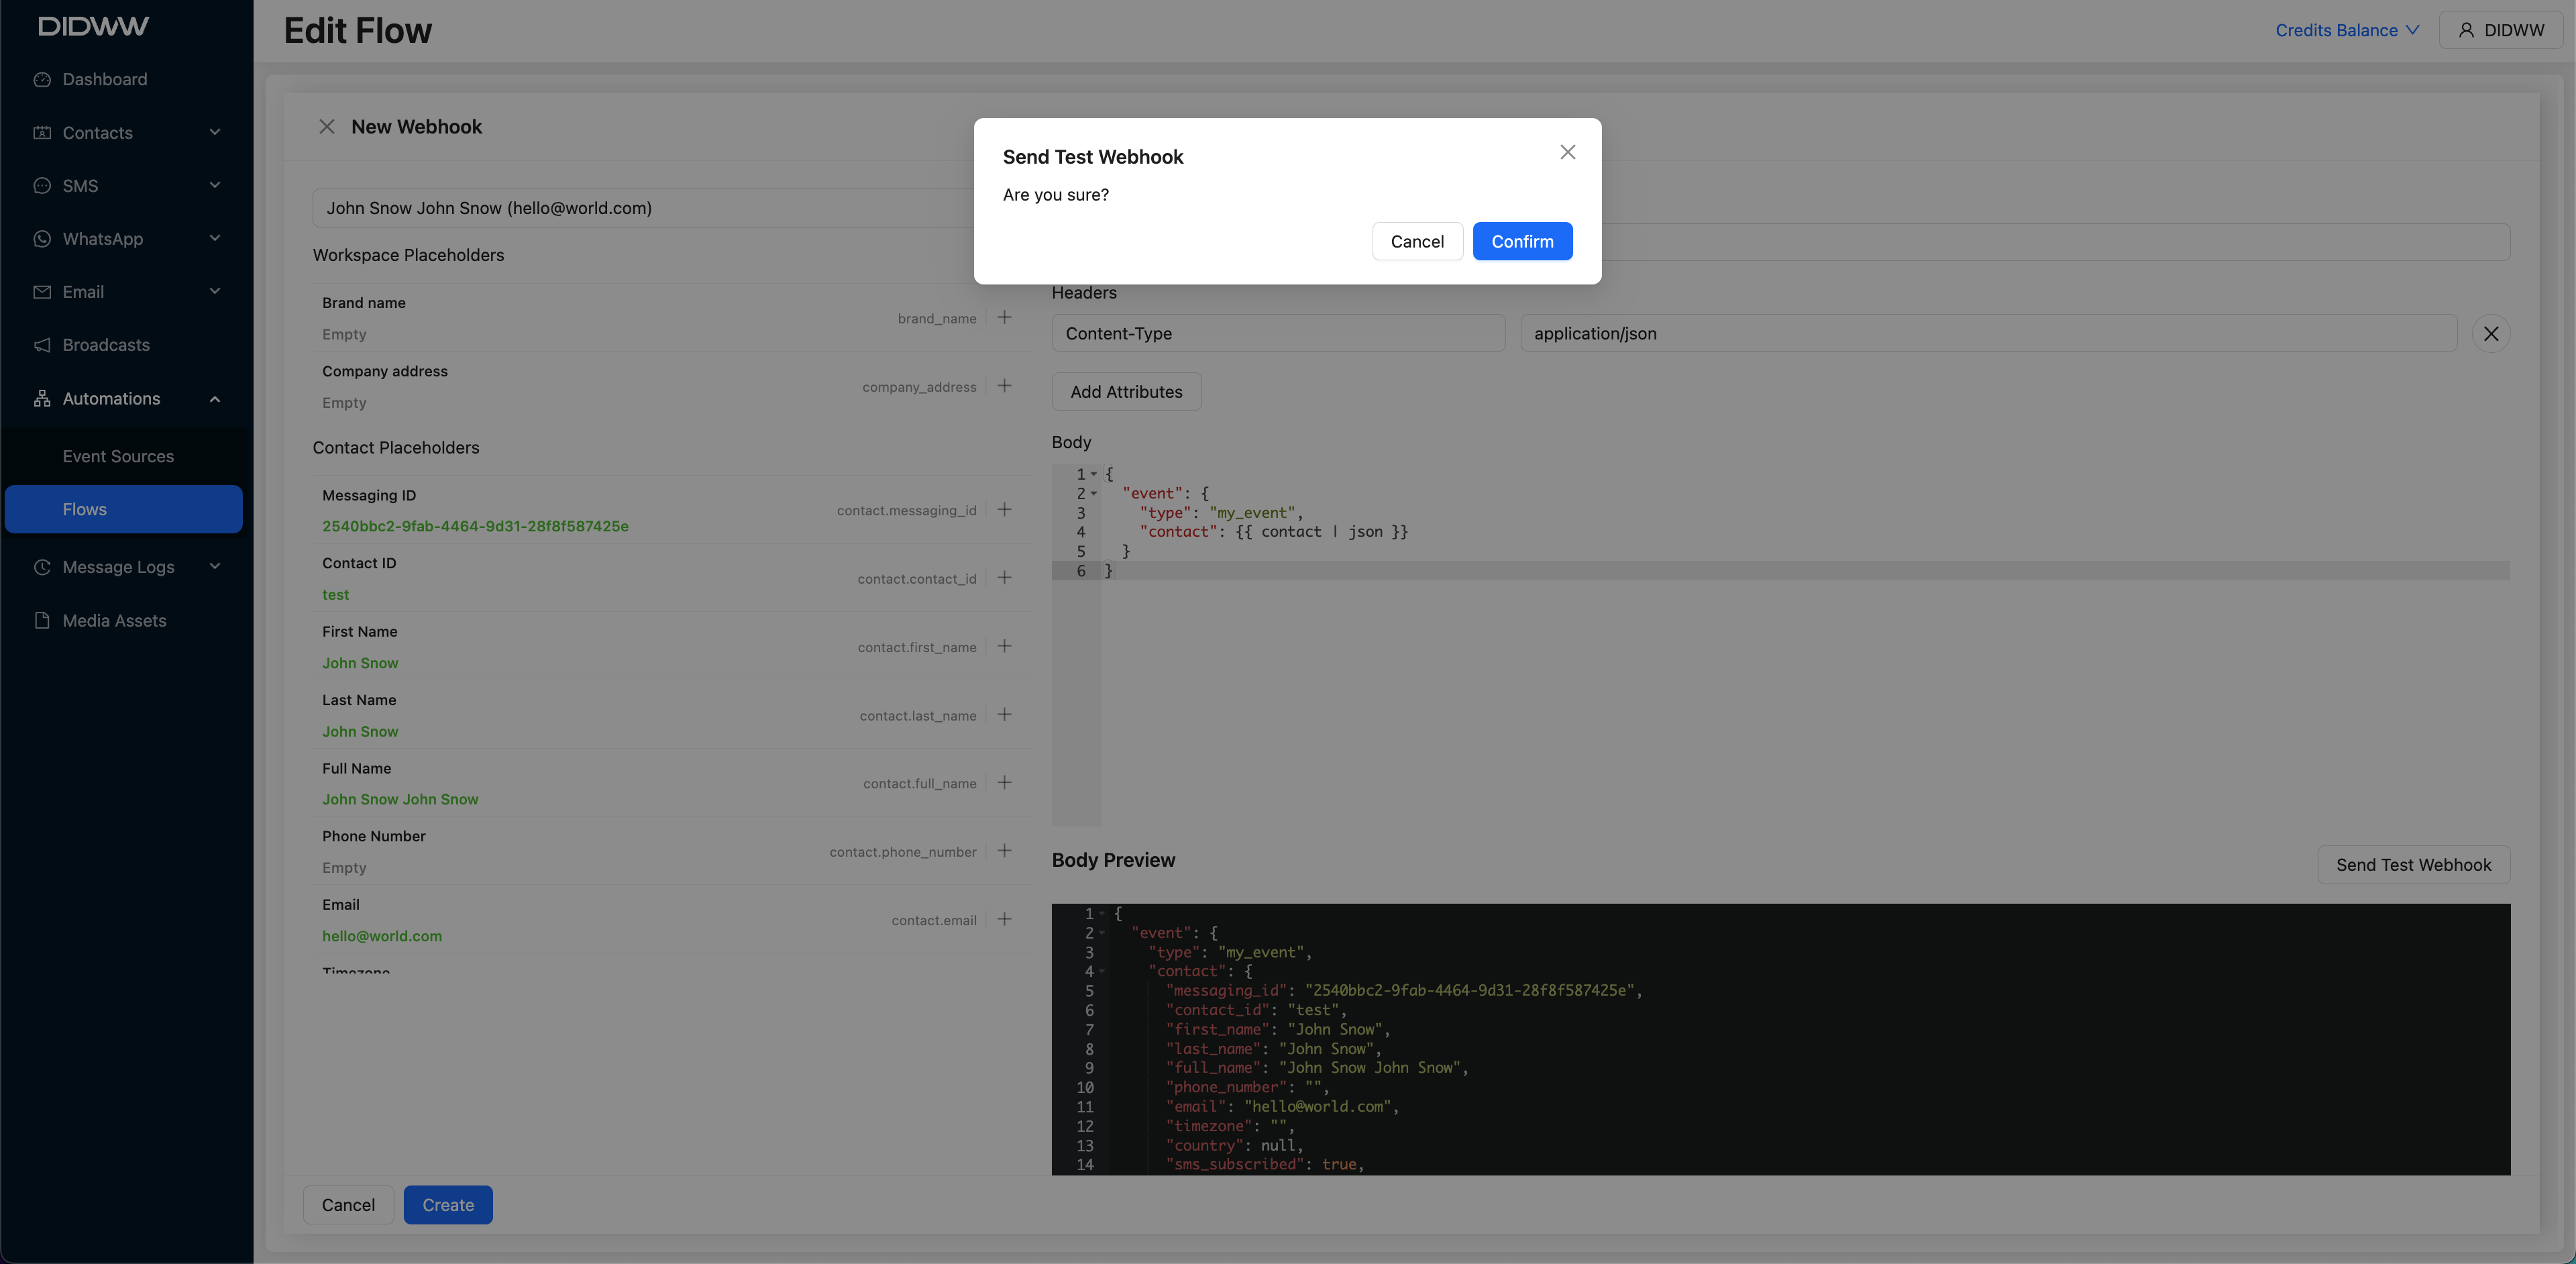Cancel the test webhook dialog
This screenshot has height=1264, width=2576.
tap(1416, 241)
